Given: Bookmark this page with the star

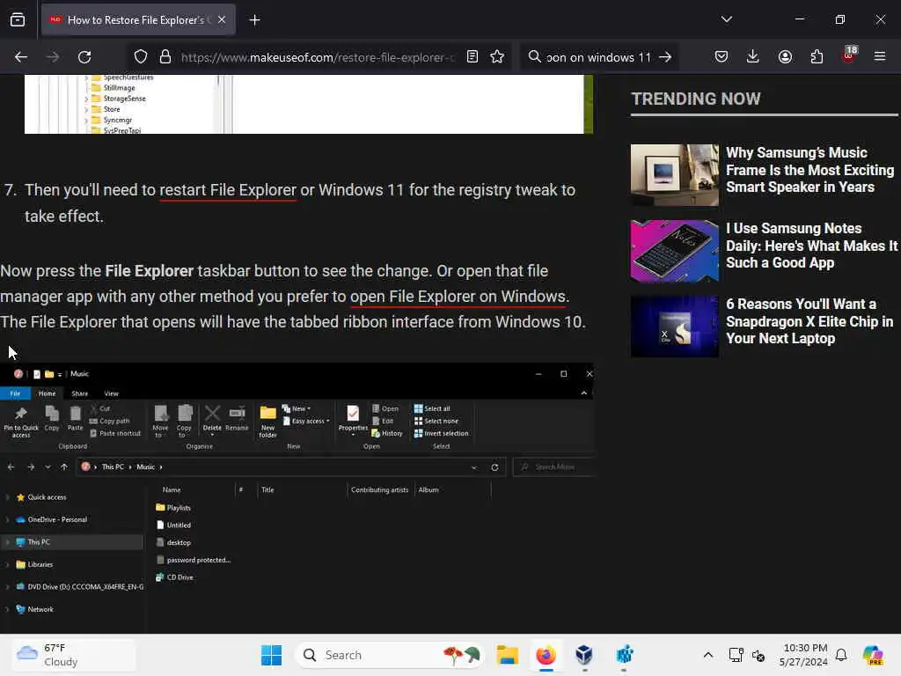Looking at the screenshot, I should tap(498, 57).
